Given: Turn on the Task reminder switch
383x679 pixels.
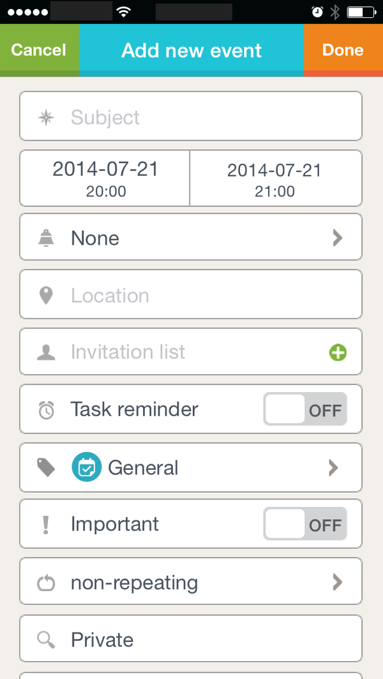Looking at the screenshot, I should (x=305, y=409).
